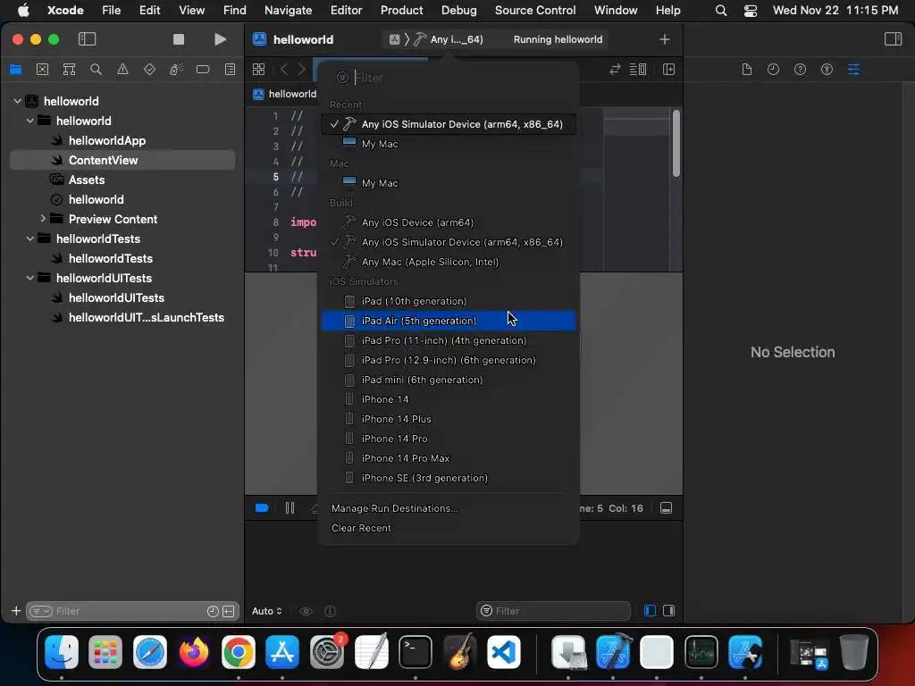This screenshot has width=915, height=686.
Task: Open the Product menu
Action: 401,10
